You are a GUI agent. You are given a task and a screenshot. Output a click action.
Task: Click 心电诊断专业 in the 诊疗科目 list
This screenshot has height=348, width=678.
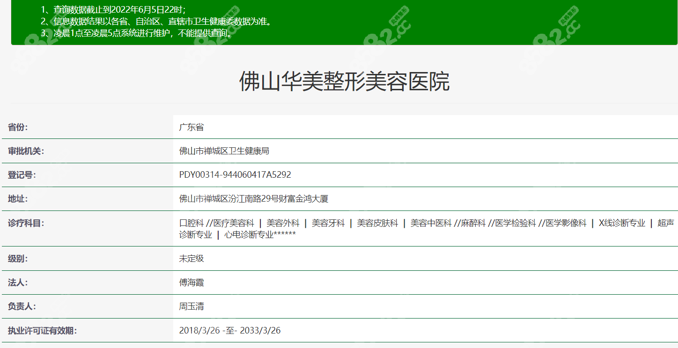pyautogui.click(x=249, y=235)
